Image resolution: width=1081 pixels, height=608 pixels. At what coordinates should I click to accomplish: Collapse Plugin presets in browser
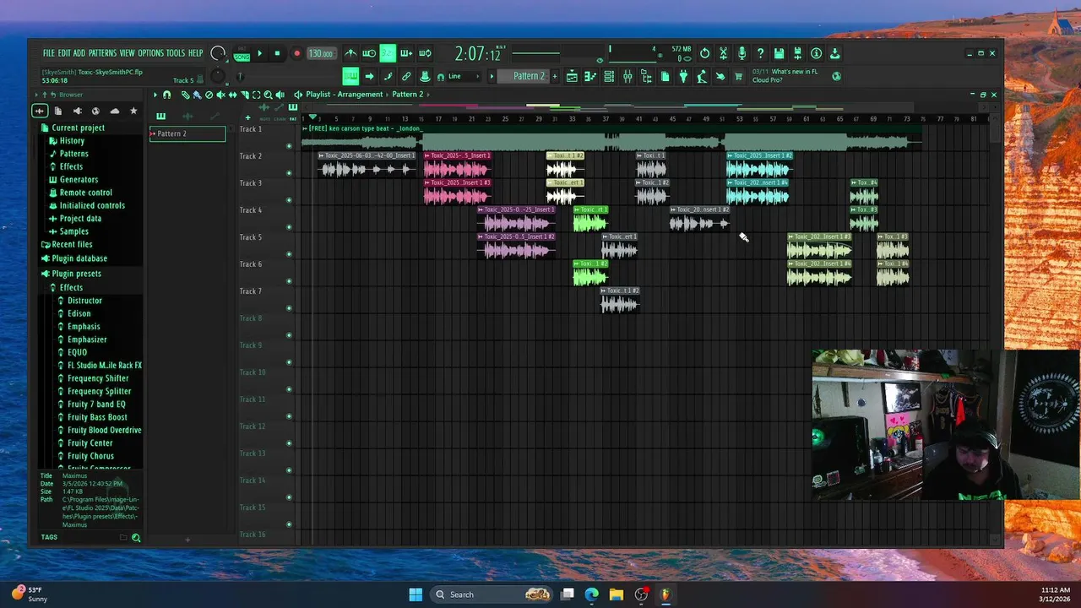point(76,274)
